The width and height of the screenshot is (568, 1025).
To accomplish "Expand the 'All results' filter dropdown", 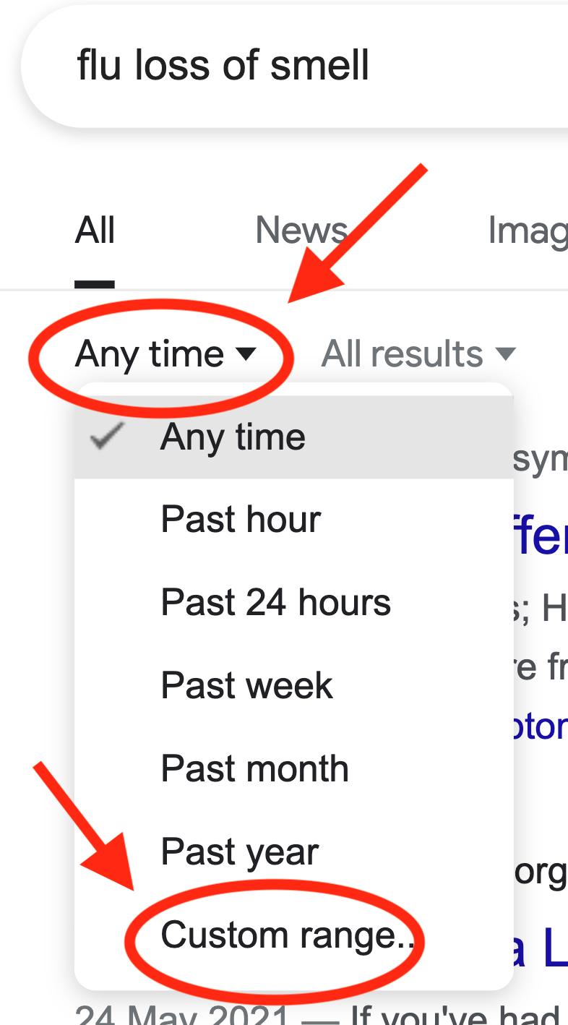I will click(403, 354).
